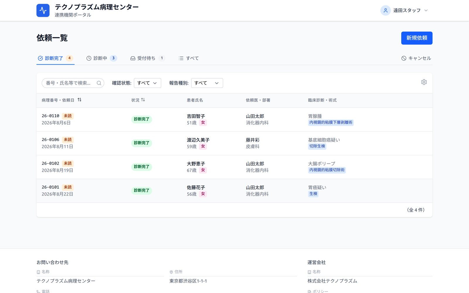Click the 切除生検 procedure tag
This screenshot has height=293, width=469.
(x=317, y=146)
